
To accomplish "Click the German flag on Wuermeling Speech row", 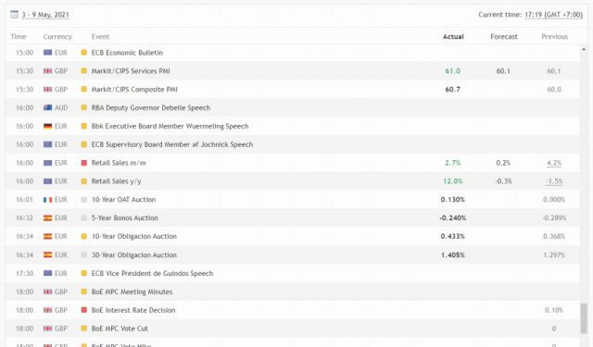I will click(47, 127).
